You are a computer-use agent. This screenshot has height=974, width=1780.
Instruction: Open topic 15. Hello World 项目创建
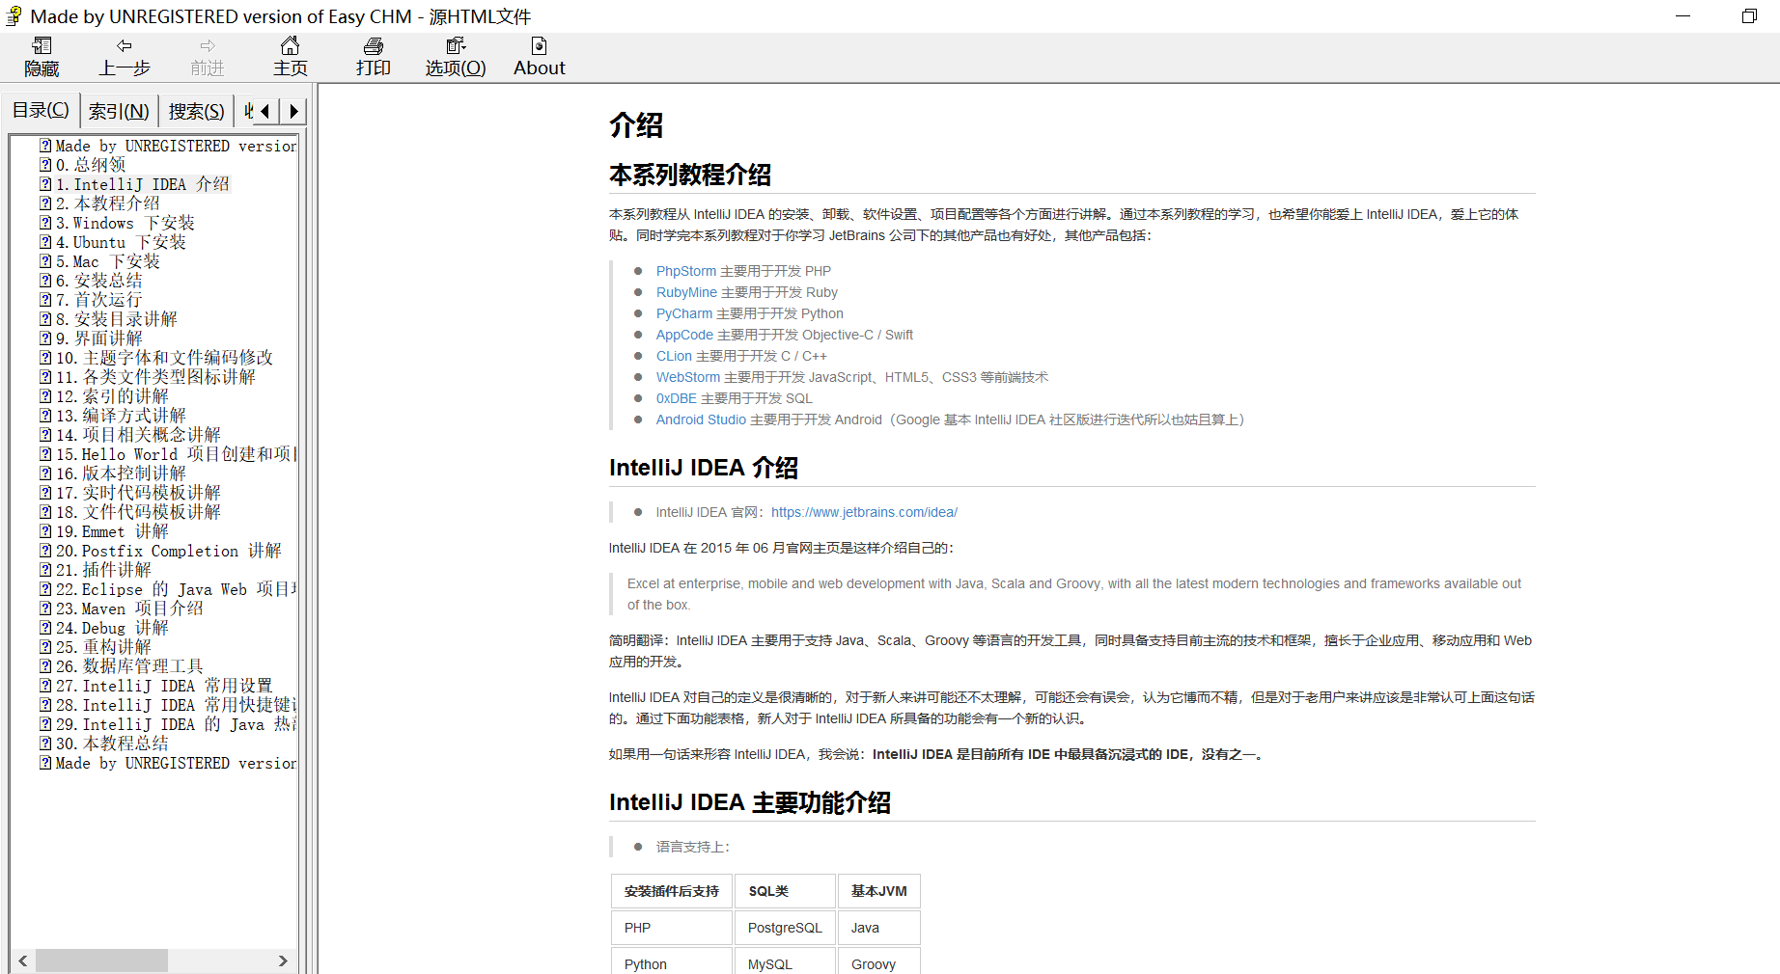(176, 454)
